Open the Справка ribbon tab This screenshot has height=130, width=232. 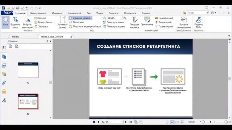point(146,13)
